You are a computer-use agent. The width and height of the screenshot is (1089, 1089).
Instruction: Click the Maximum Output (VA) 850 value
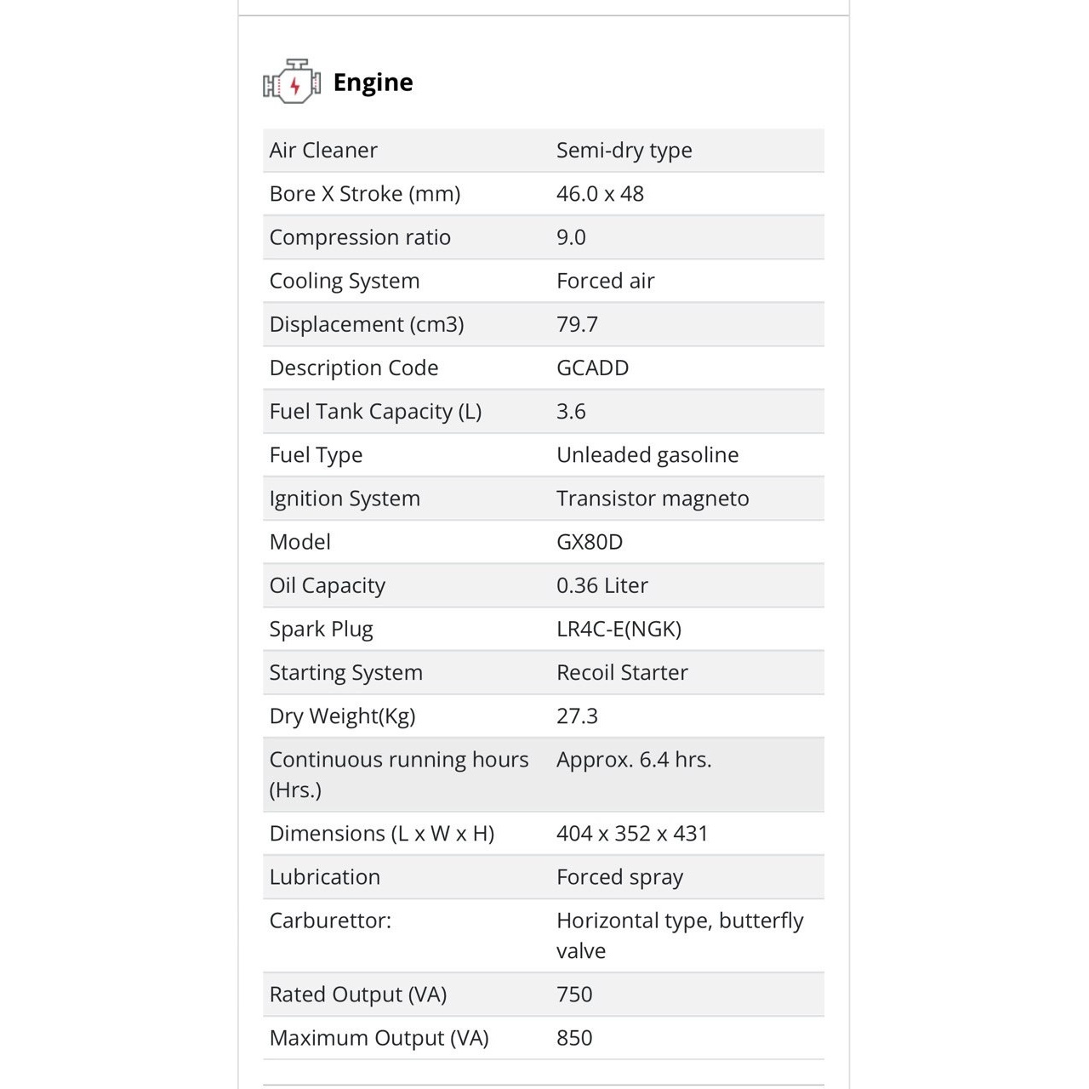pos(574,1038)
